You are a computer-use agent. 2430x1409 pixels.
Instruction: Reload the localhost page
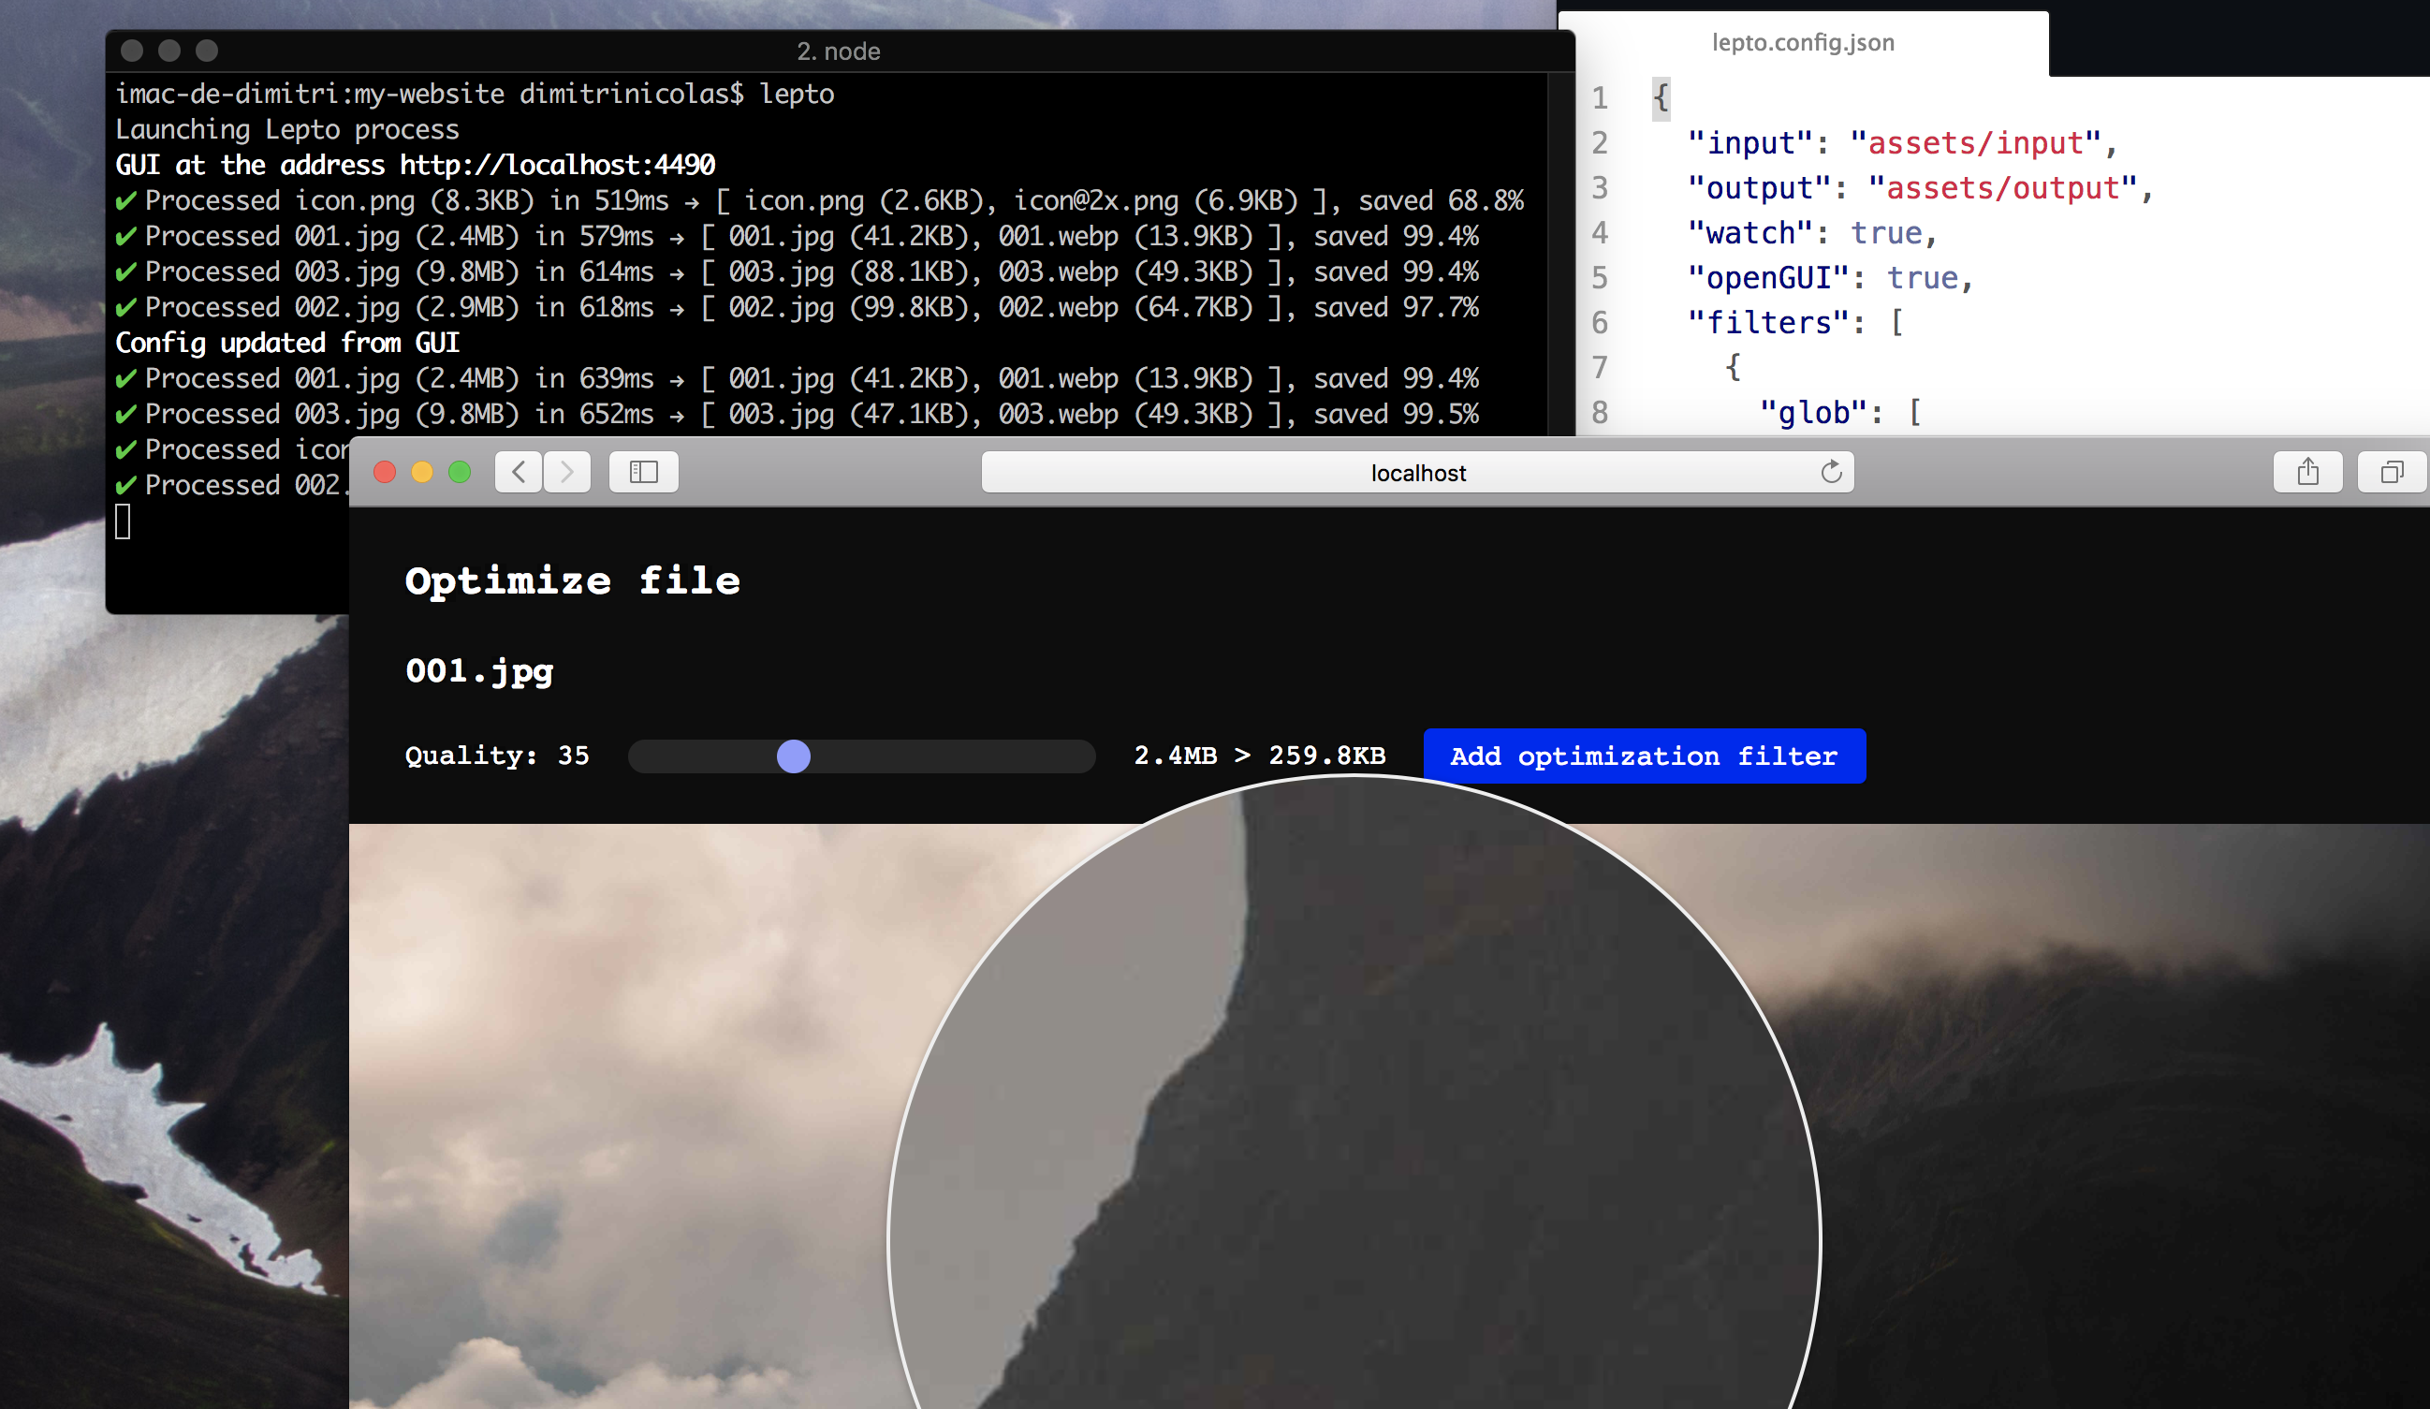(x=1830, y=472)
